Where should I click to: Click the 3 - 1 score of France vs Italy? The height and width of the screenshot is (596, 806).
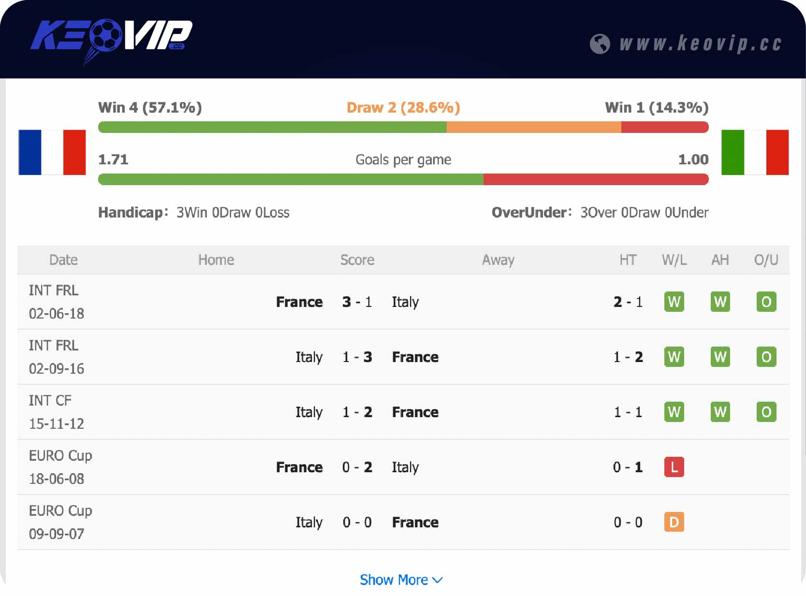357,302
